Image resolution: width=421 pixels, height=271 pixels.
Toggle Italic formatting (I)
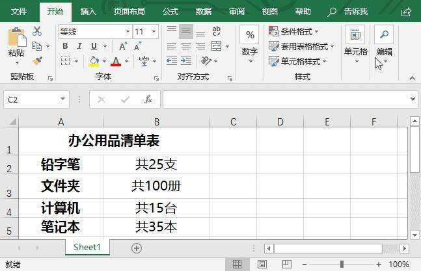coord(79,46)
